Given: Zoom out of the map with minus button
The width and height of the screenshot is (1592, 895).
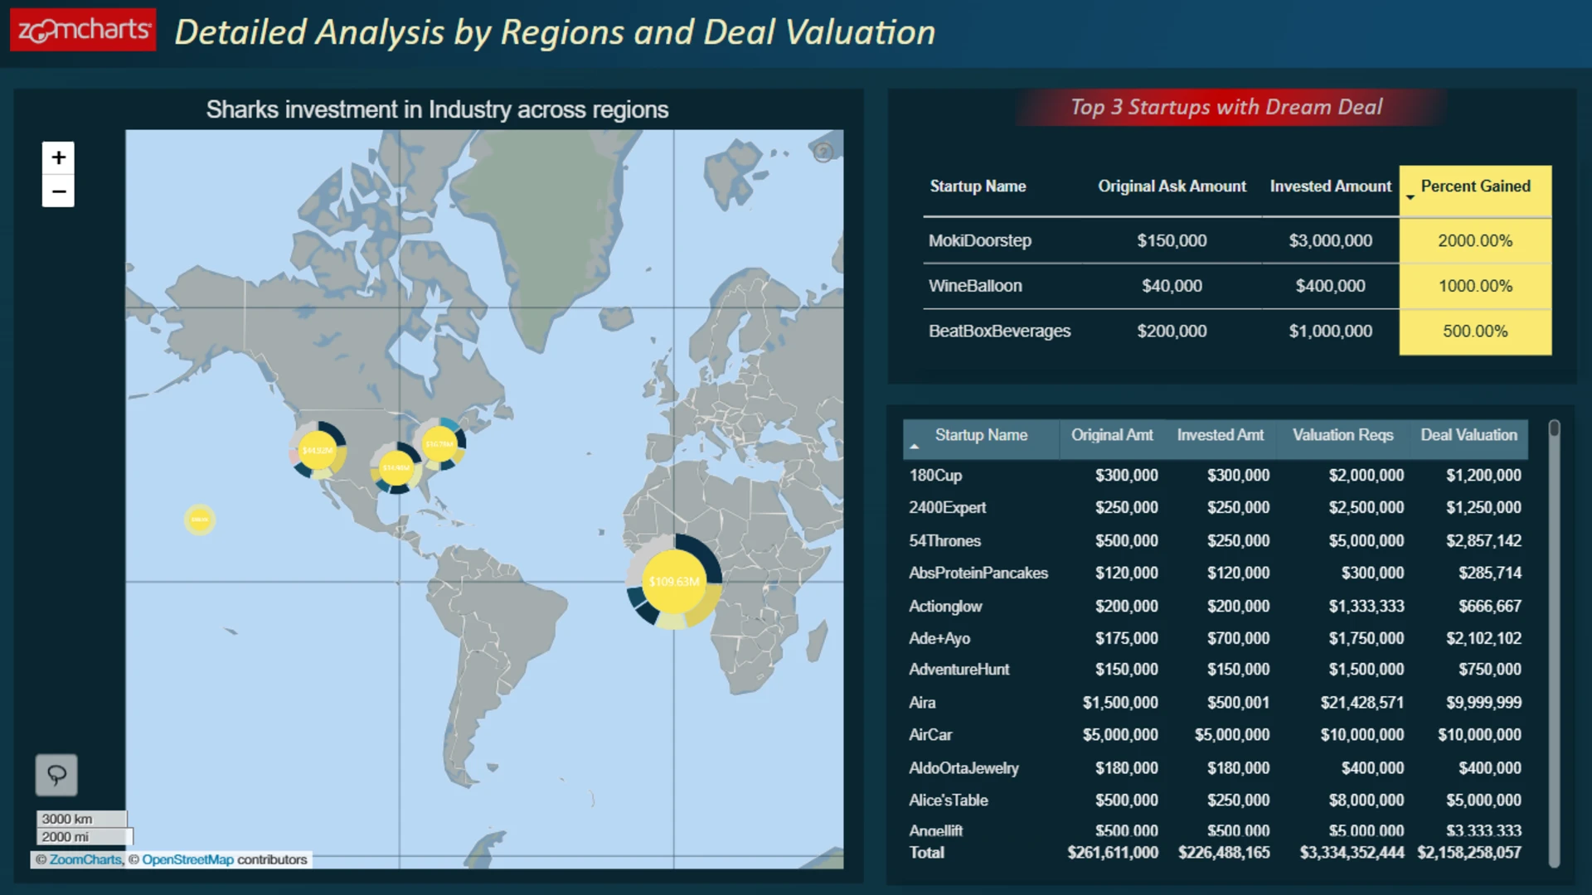Looking at the screenshot, I should pos(58,191).
